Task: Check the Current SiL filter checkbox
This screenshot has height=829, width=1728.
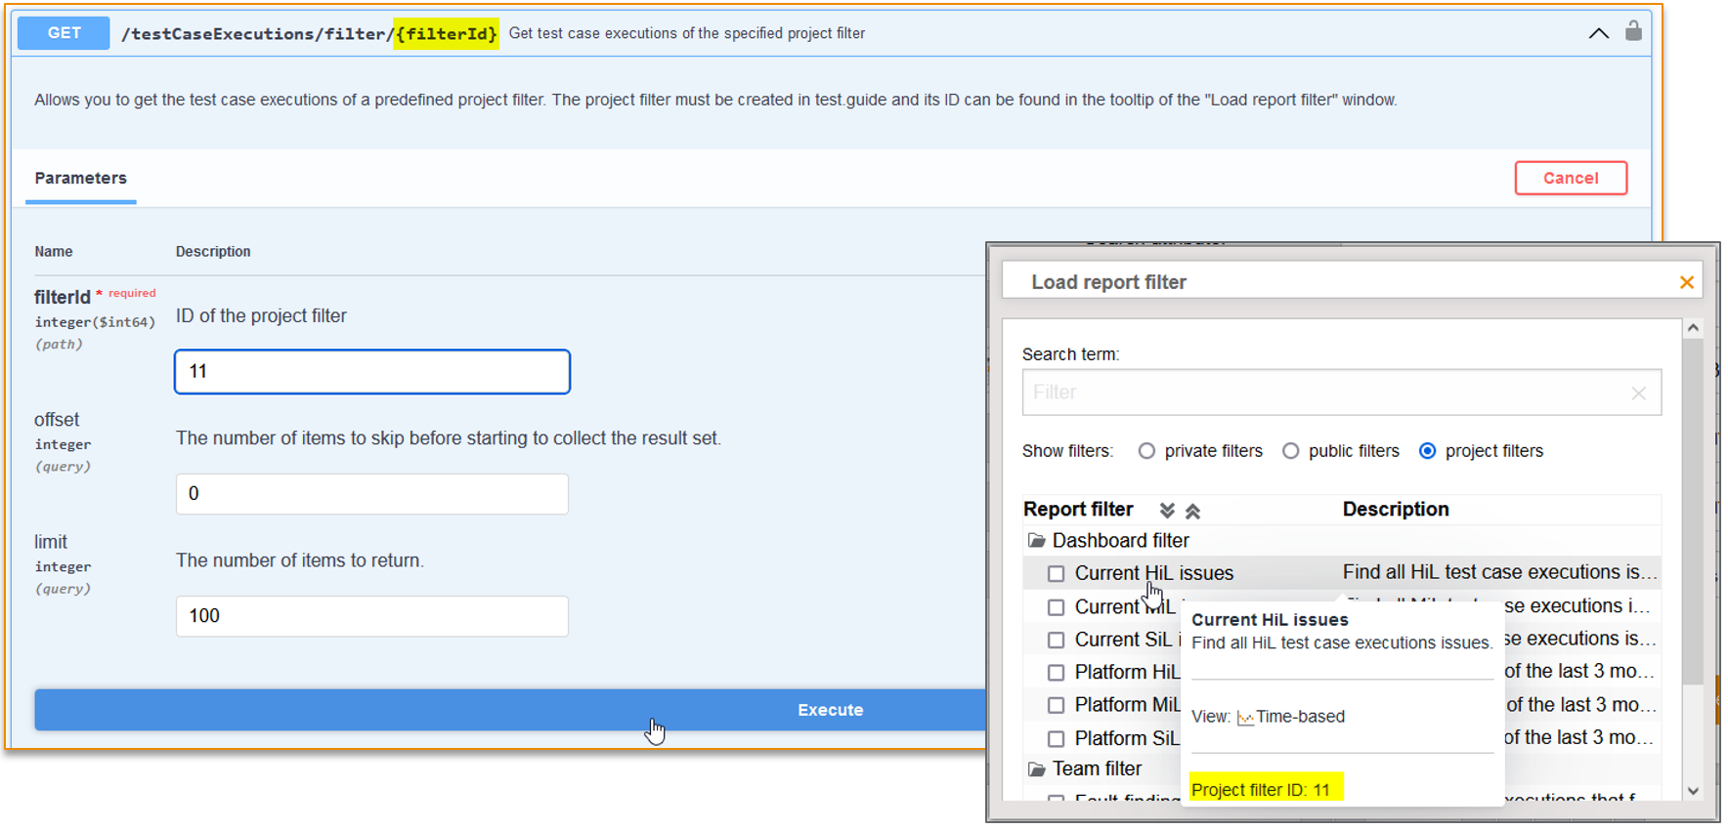Action: coord(1056,641)
